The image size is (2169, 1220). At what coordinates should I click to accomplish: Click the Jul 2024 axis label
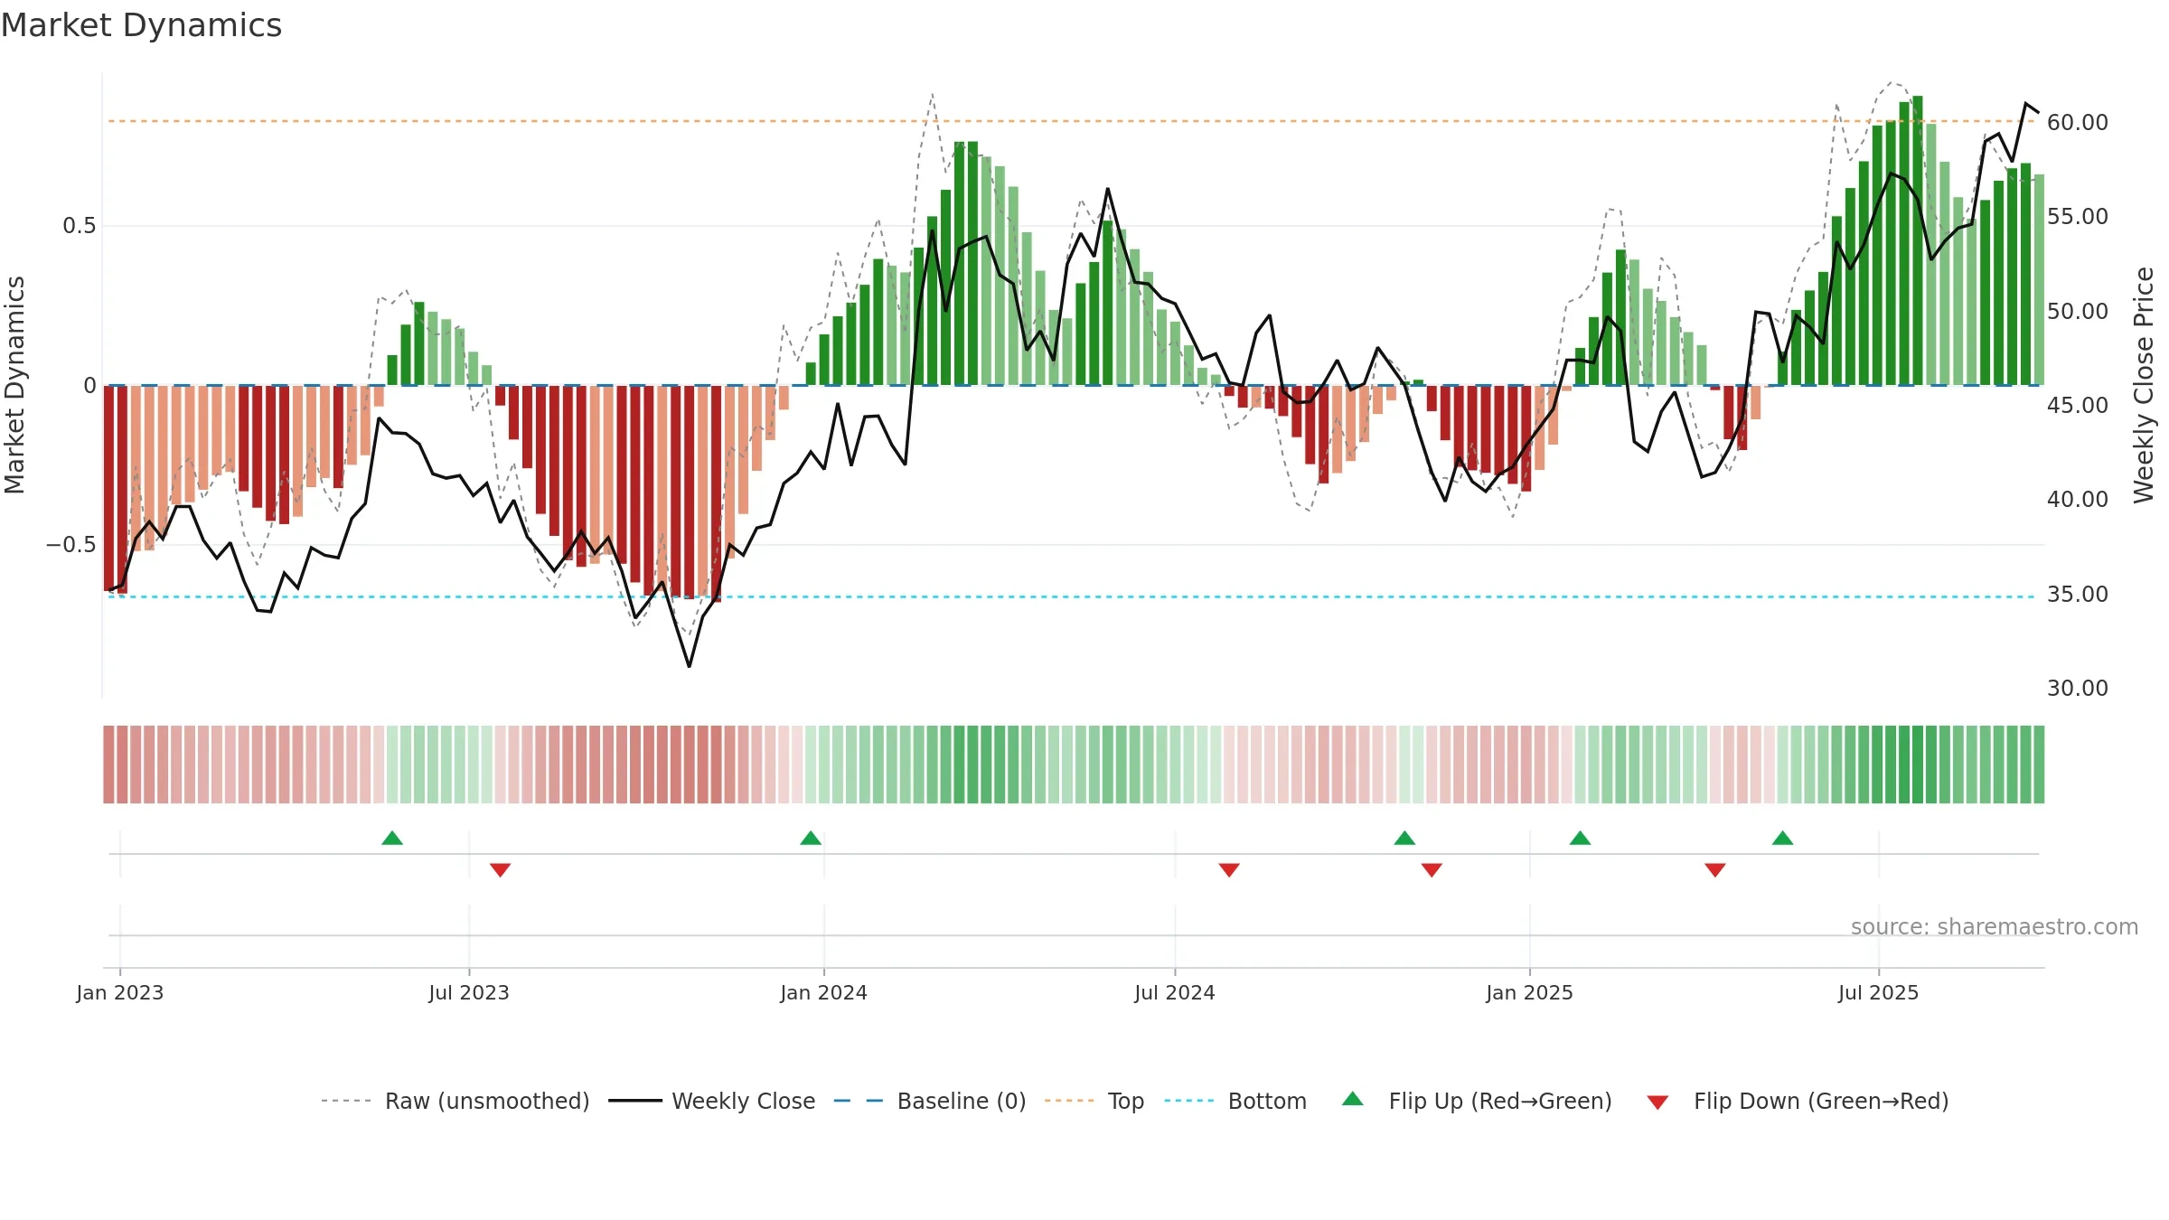(1175, 992)
